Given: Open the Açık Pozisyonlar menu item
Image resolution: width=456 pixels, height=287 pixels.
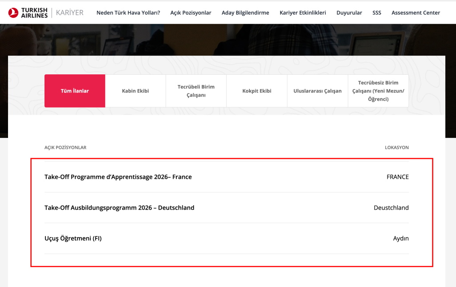Looking at the screenshot, I should coord(191,13).
